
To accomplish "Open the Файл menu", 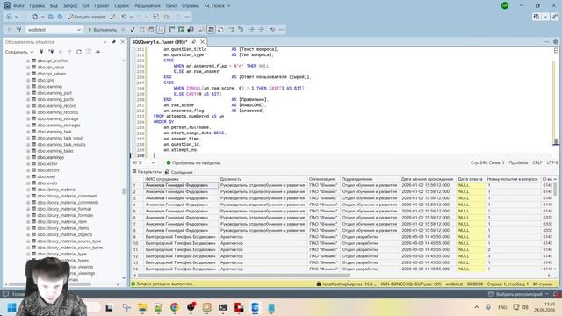I will (x=18, y=6).
